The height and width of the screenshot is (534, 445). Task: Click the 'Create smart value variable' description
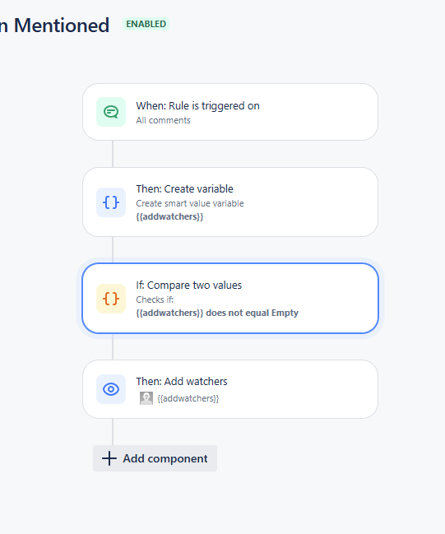pos(190,203)
